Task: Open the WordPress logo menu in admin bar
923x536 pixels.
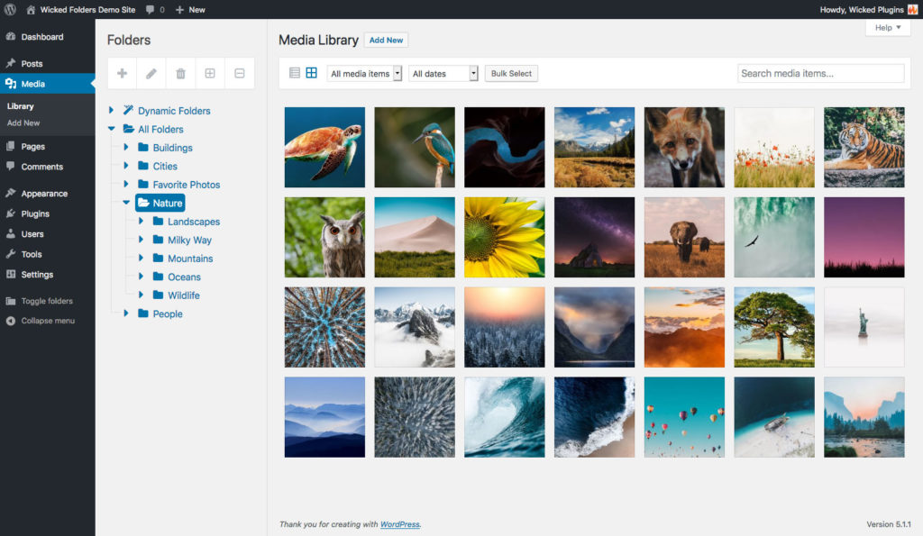Action: [x=11, y=9]
